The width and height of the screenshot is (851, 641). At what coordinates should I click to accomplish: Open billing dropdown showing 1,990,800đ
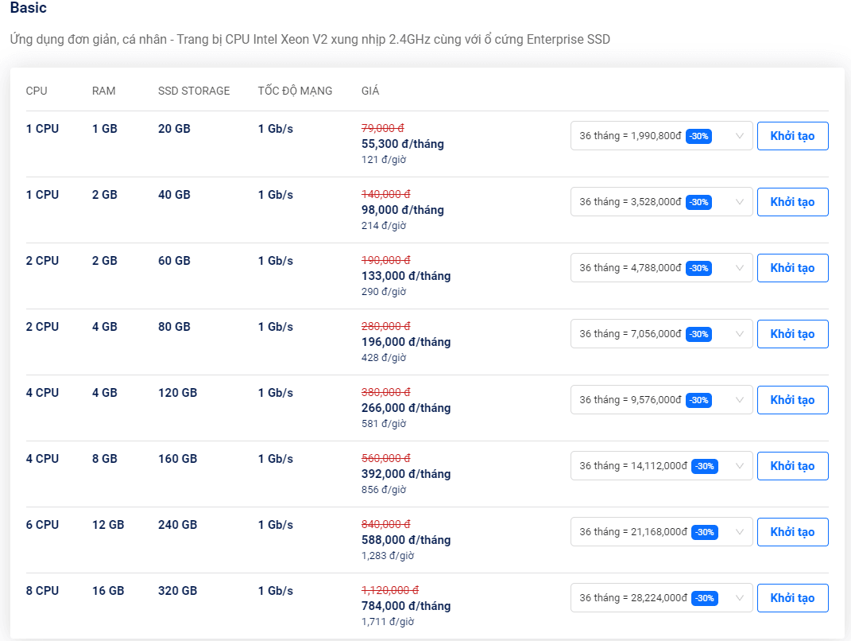point(661,136)
